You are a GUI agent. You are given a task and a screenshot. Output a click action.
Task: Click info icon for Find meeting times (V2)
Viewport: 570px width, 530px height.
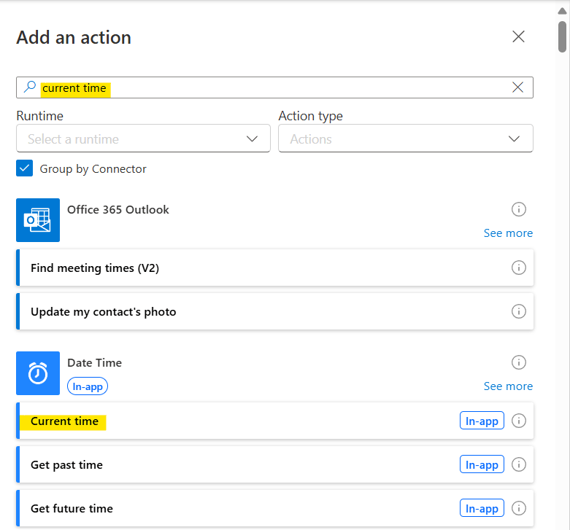pyautogui.click(x=518, y=268)
